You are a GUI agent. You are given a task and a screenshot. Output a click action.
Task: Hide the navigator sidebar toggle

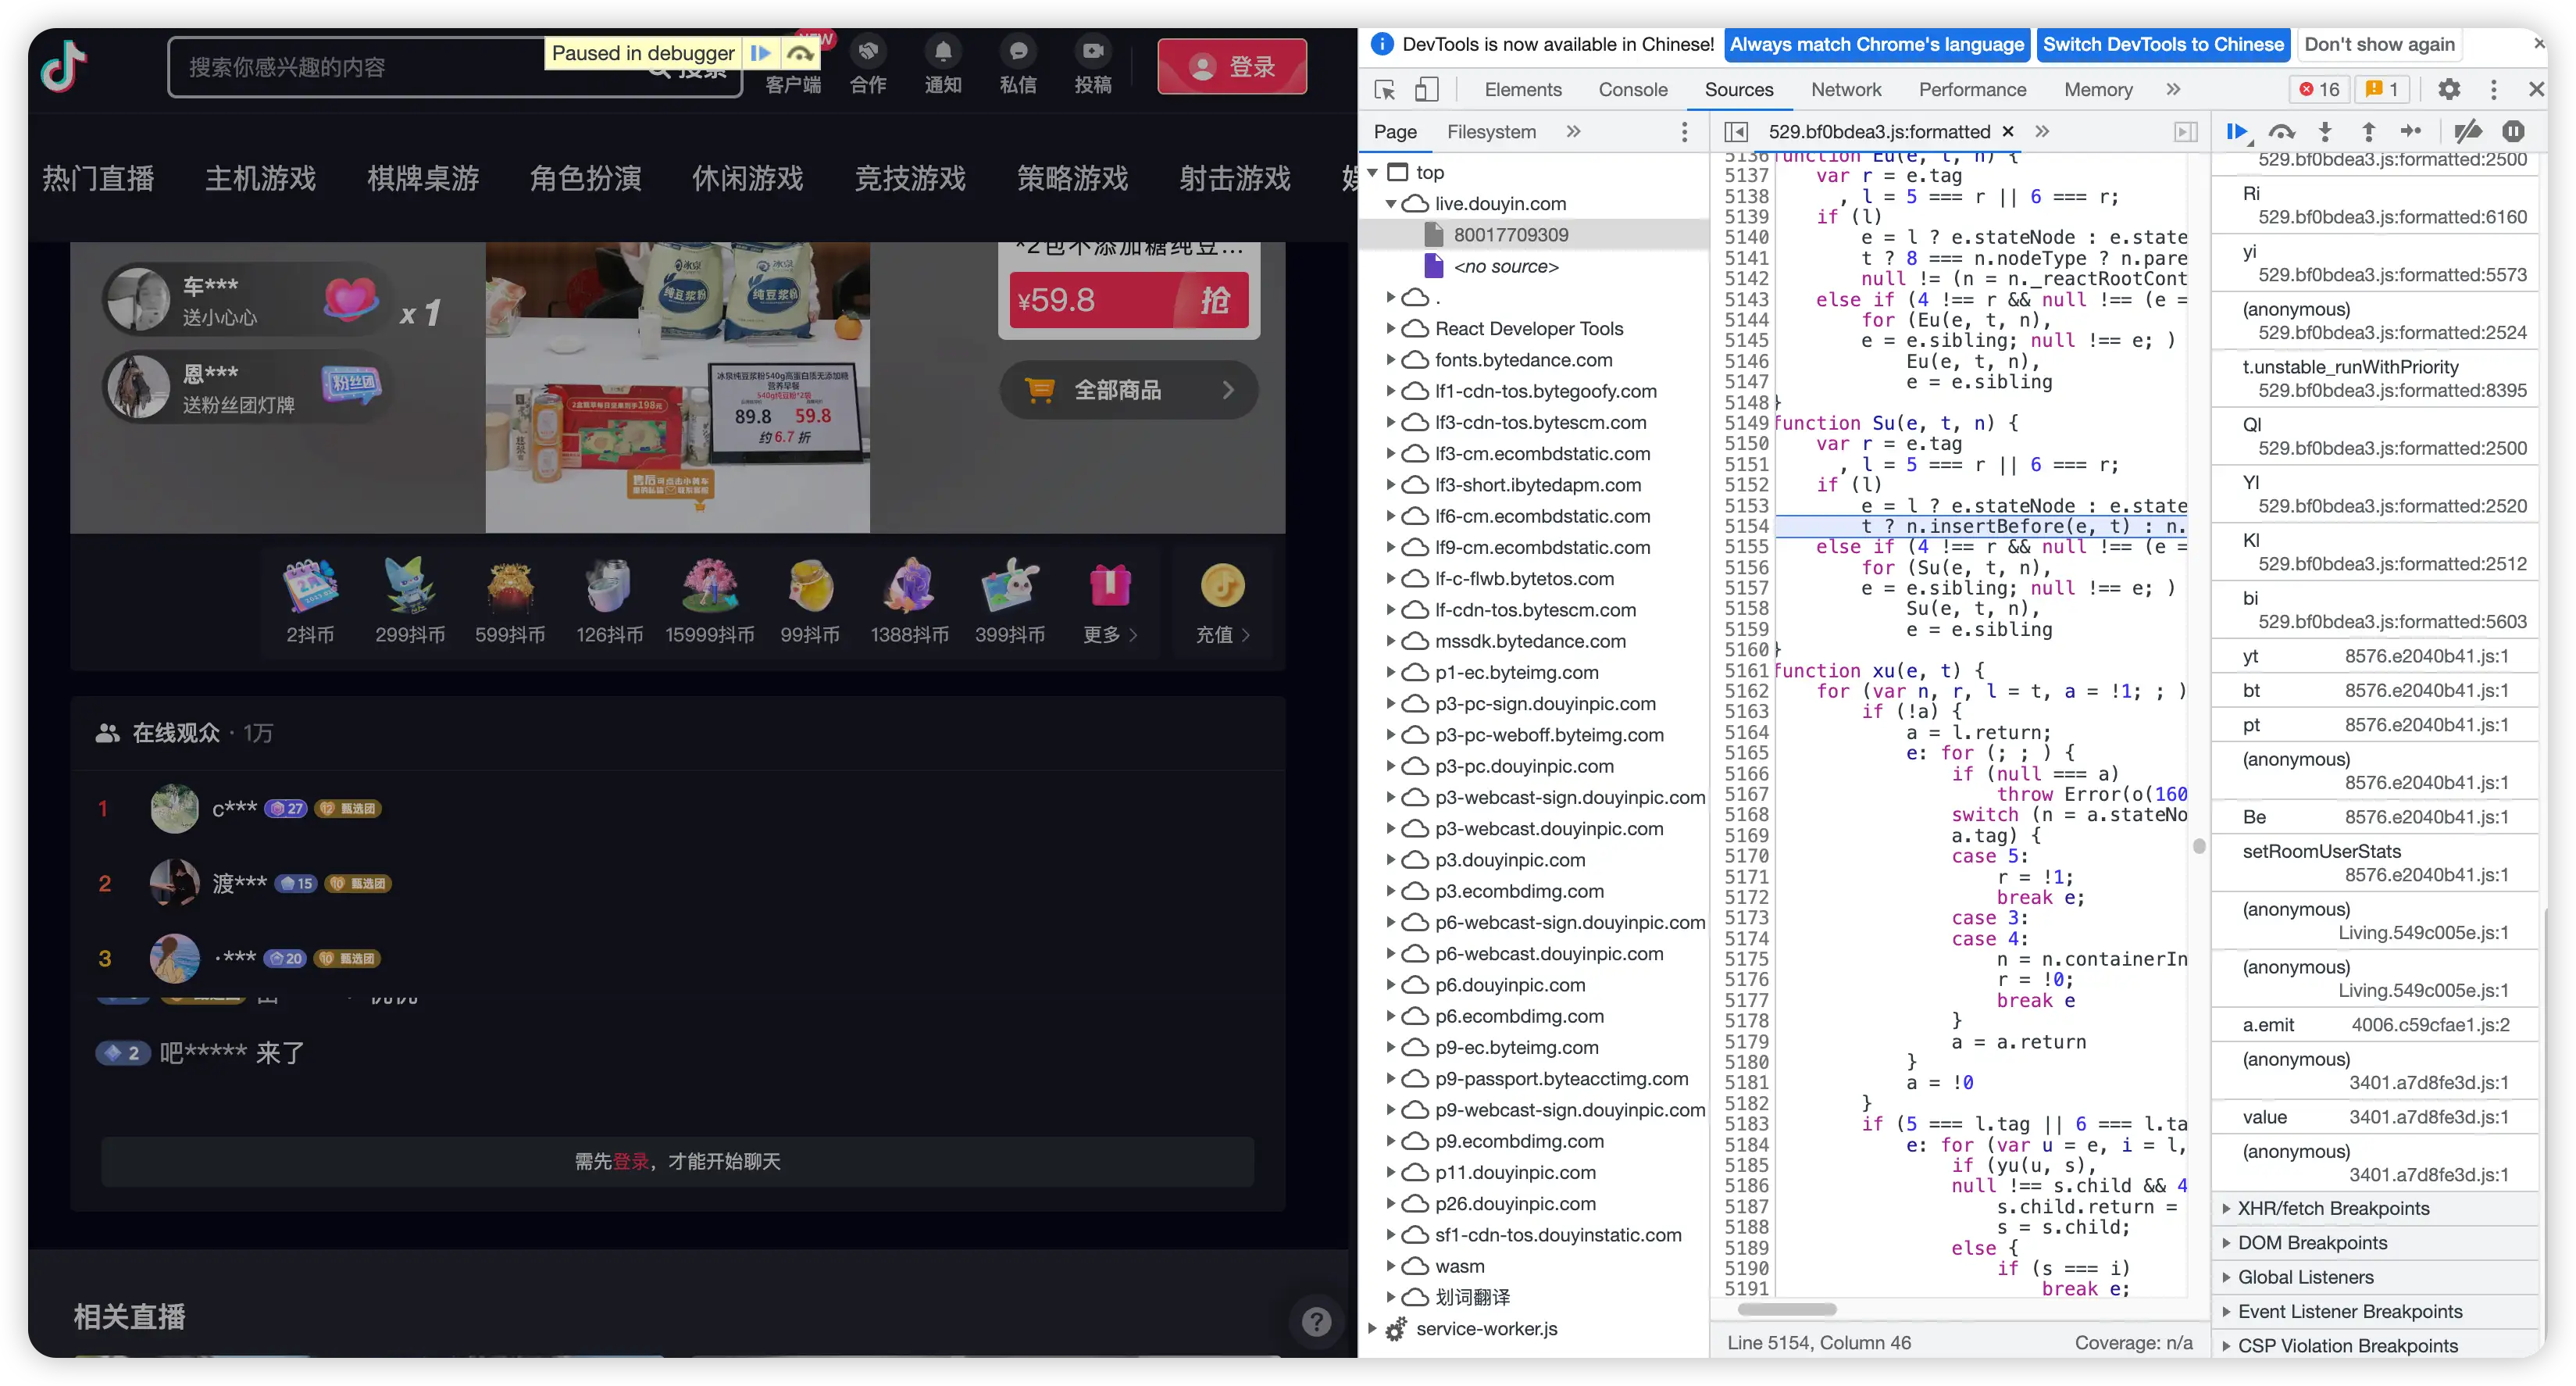click(x=1736, y=132)
